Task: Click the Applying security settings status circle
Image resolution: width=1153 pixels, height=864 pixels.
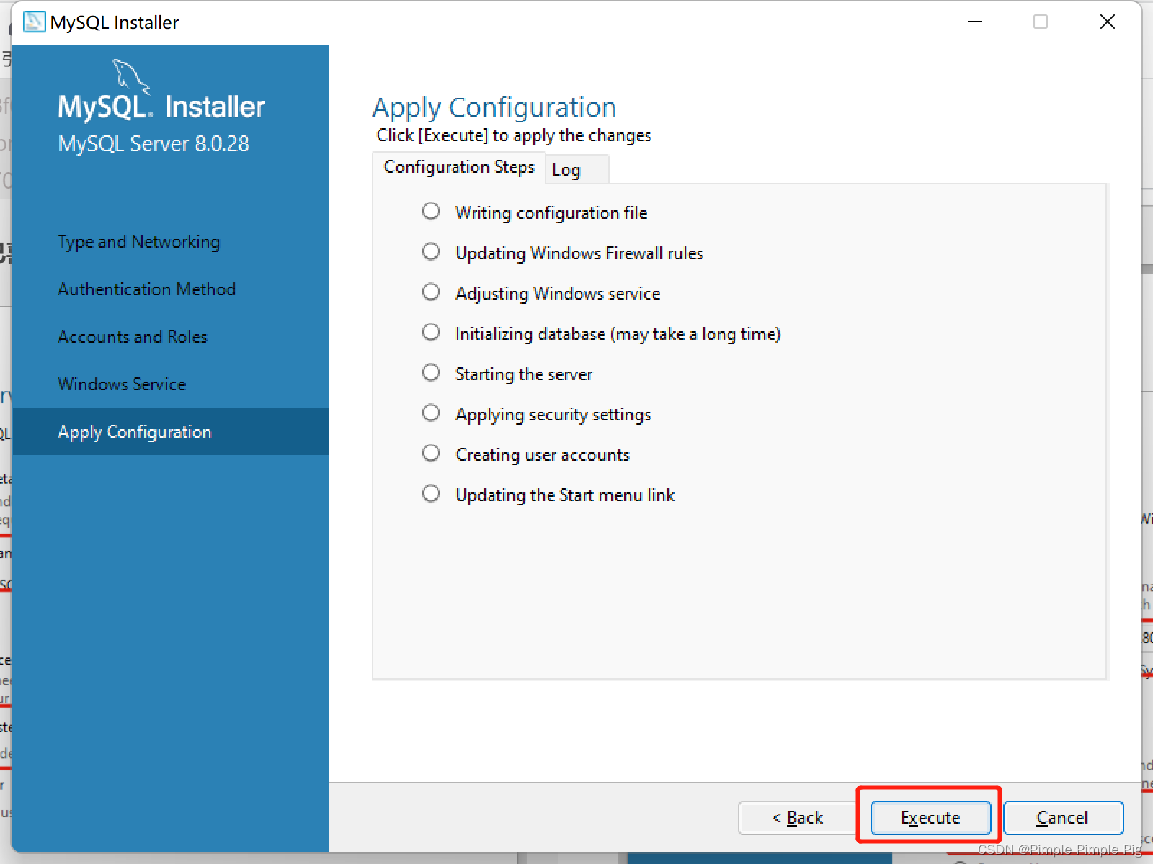Action: click(431, 413)
